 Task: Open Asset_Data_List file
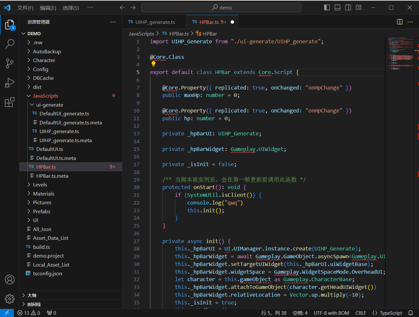71,238
